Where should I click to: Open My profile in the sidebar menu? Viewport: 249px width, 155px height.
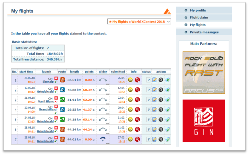tap(198, 10)
